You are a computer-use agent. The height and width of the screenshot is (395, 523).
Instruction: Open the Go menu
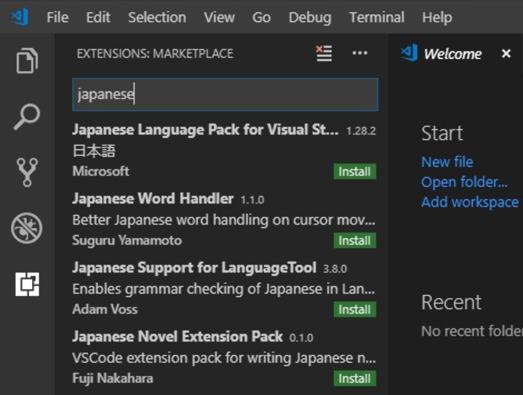coord(261,17)
